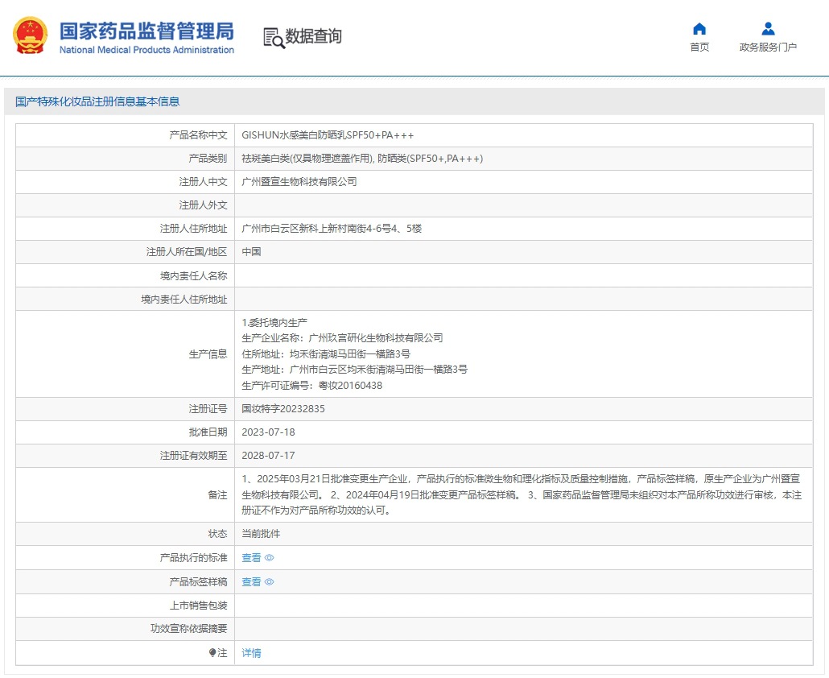Image resolution: width=829 pixels, height=678 pixels.
Task: Click the National Medical Products Administration subtitle
Action: (x=146, y=50)
